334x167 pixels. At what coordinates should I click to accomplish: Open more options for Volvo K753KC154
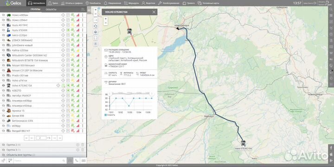click(x=83, y=85)
